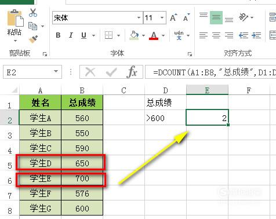276x219 pixels.
Task: Set top vertical alignment
Action: 204,15
